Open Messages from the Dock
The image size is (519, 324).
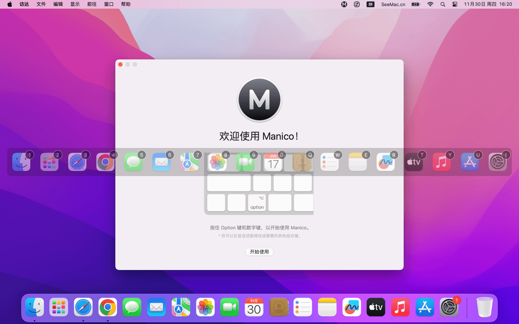point(132,307)
